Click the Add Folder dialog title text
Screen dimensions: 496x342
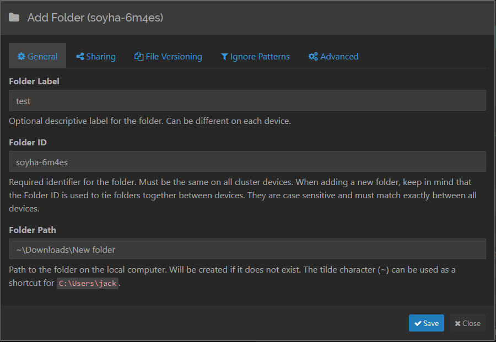coord(95,18)
